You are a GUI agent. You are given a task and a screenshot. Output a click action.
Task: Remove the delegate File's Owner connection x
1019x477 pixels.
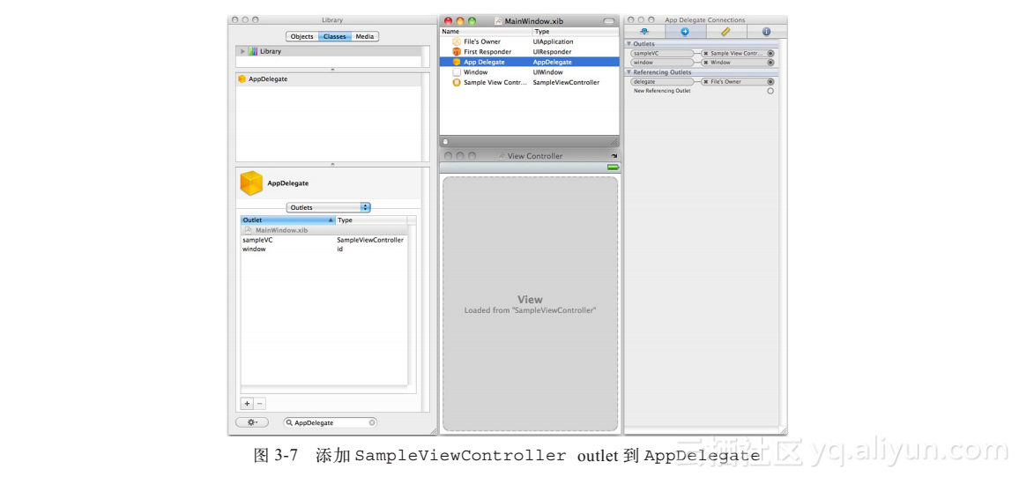click(x=706, y=82)
